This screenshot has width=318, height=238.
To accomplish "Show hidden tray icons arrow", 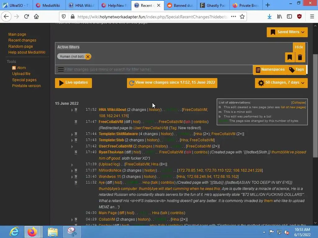I will click(264, 232).
